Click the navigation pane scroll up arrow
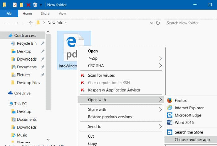Image resolution: width=217 pixels, height=146 pixels. point(48,32)
